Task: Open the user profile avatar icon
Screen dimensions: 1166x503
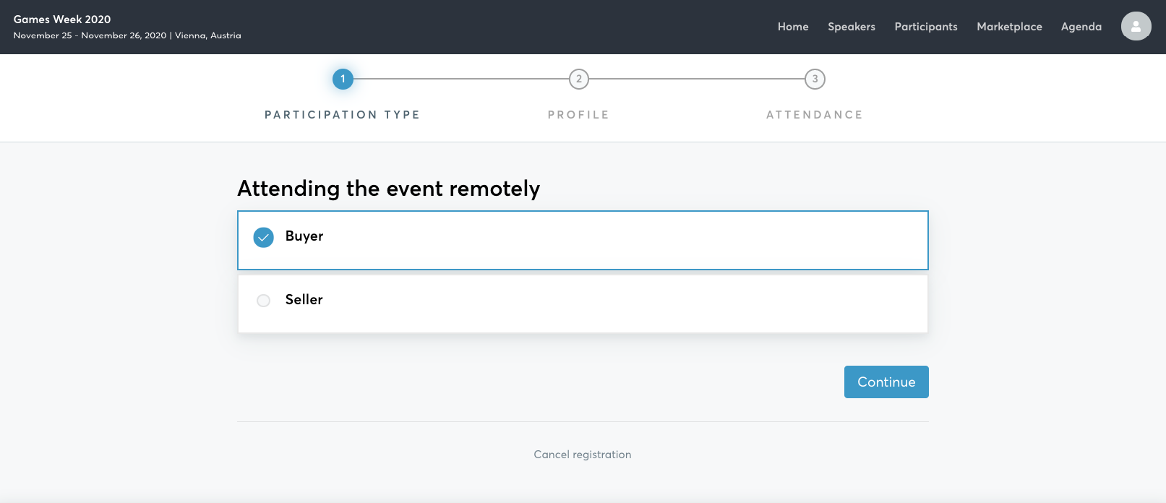Action: pyautogui.click(x=1136, y=27)
